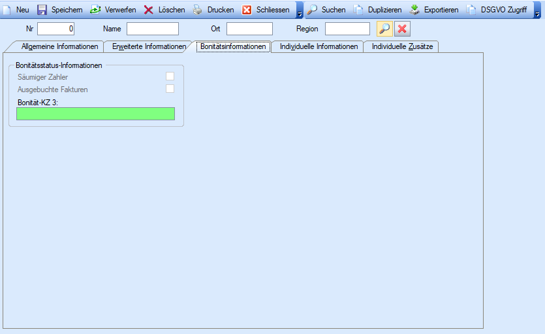Click Speichern text in toolbar

point(67,10)
